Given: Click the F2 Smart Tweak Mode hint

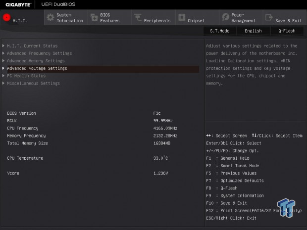Looking at the screenshot, I should tap(233, 166).
